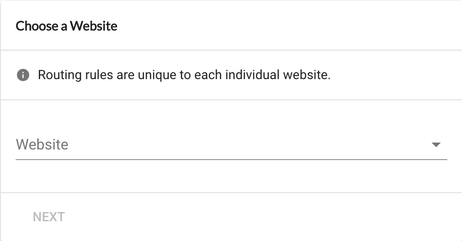Proceed with the NEXT step button
Viewport: 462px width, 241px height.
(49, 217)
